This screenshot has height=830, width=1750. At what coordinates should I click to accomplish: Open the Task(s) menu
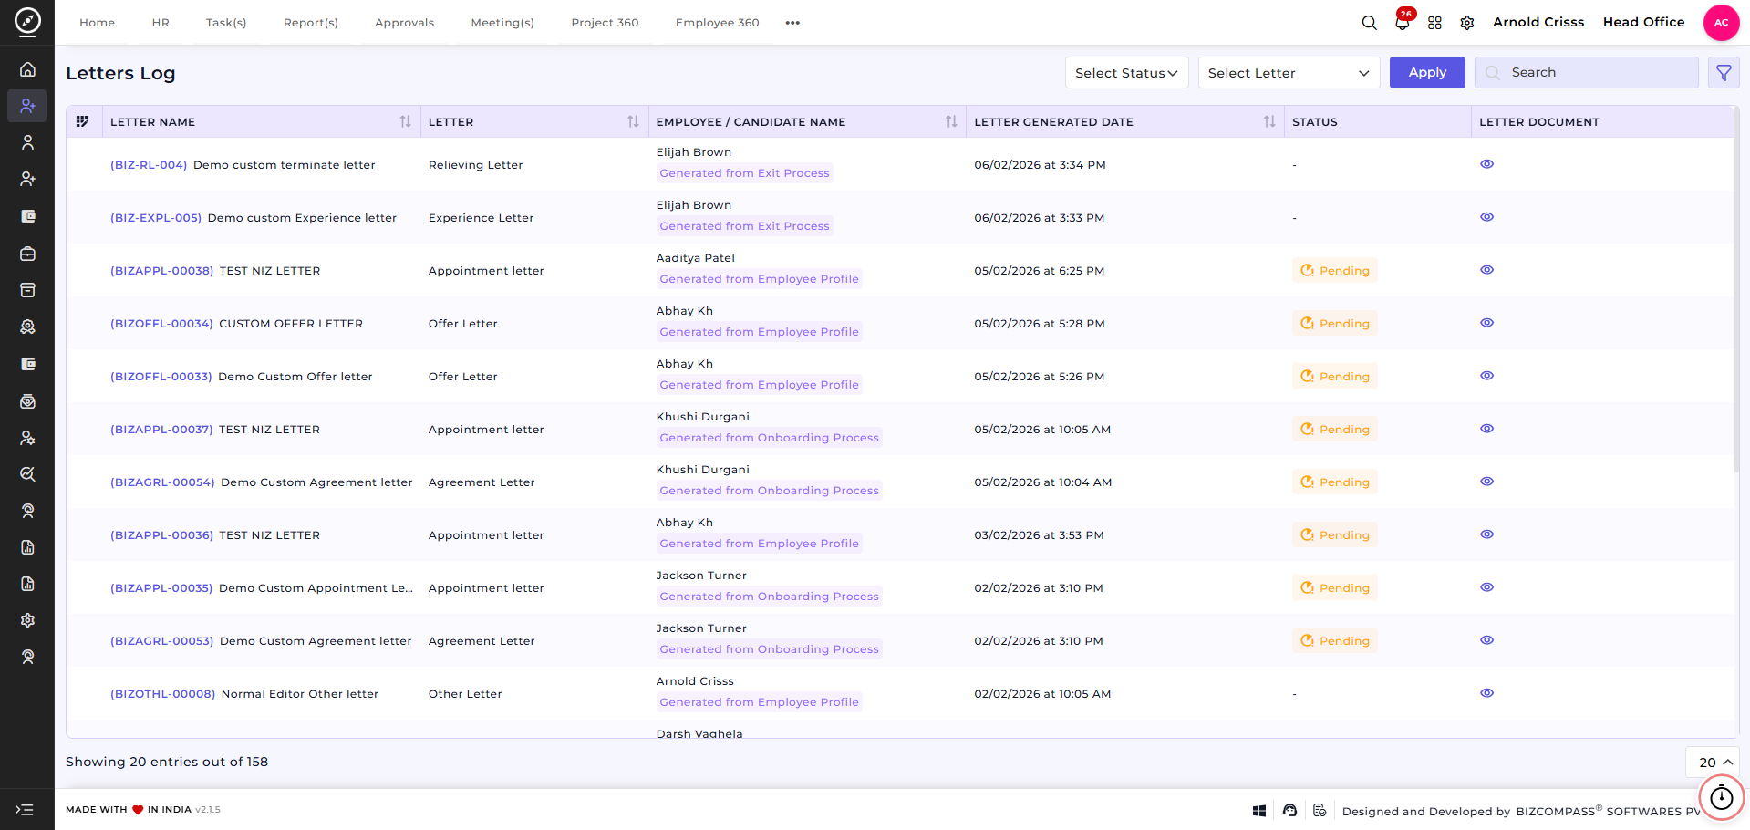coord(226,23)
